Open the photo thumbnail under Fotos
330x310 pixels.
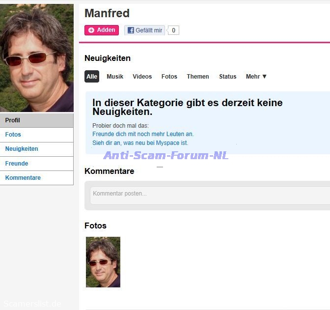103,262
